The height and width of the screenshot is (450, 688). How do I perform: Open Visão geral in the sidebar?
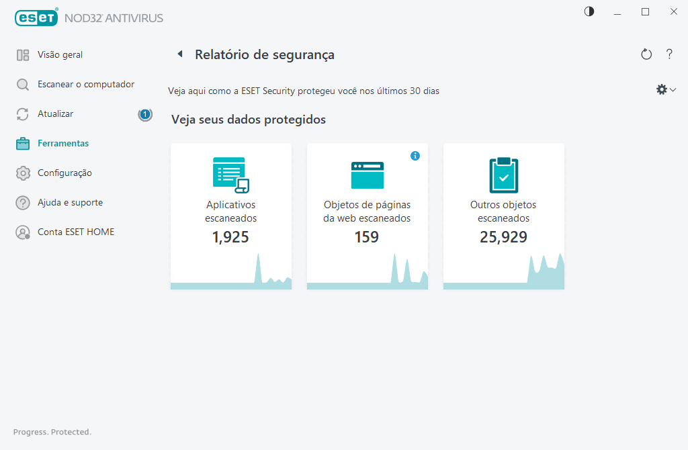60,55
